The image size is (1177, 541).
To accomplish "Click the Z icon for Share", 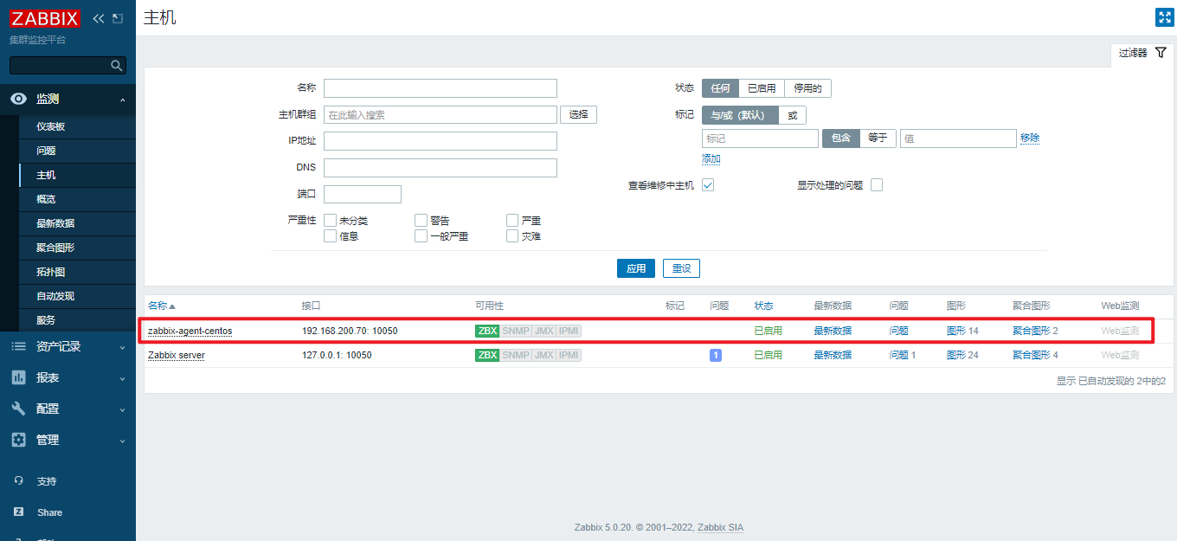I will tap(19, 512).
